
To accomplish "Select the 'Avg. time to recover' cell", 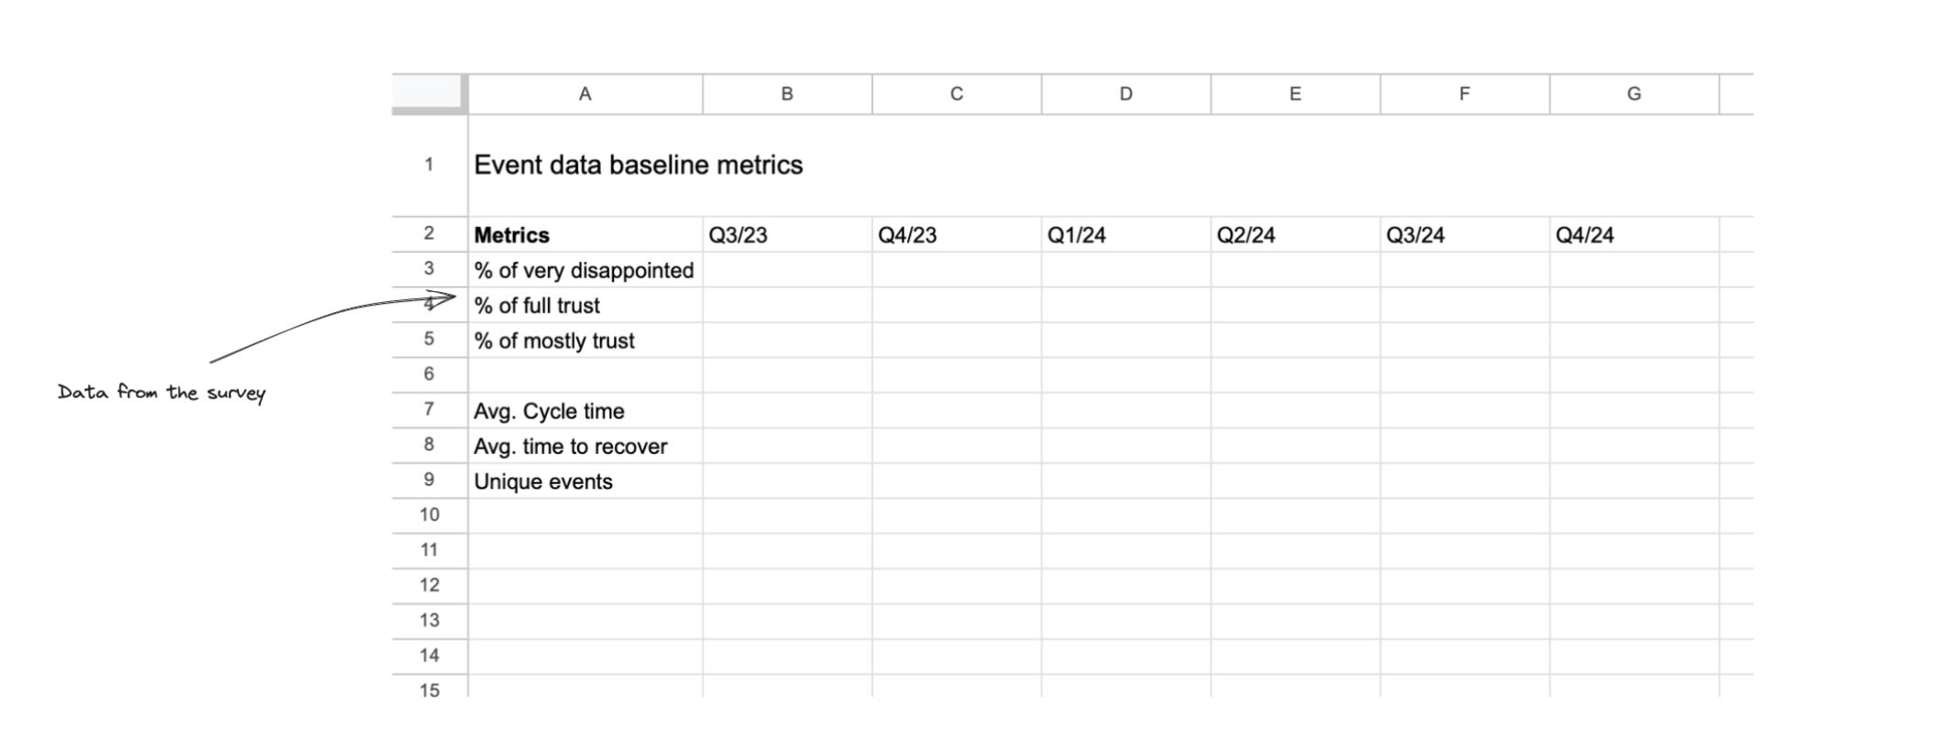I will pyautogui.click(x=570, y=446).
